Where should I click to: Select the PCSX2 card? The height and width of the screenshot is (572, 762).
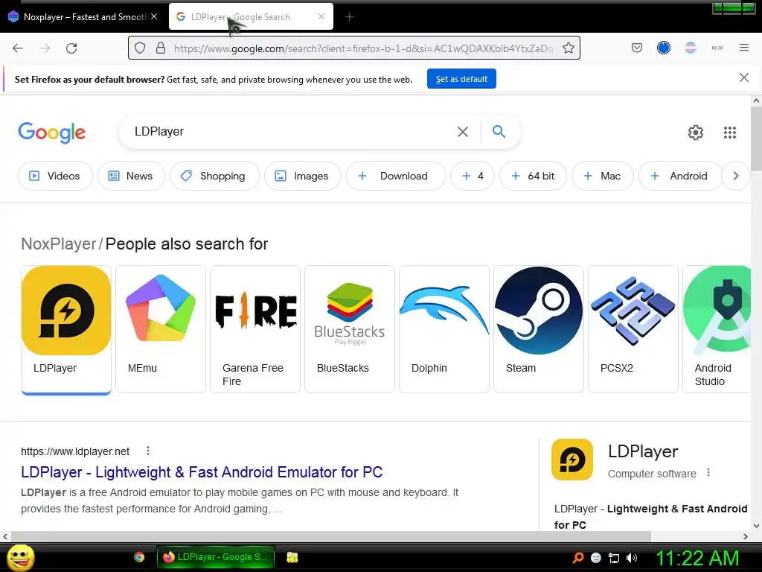(633, 329)
